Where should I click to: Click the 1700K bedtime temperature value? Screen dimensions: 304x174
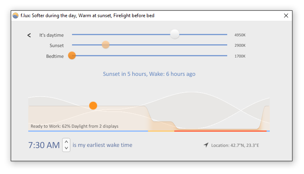coord(240,56)
